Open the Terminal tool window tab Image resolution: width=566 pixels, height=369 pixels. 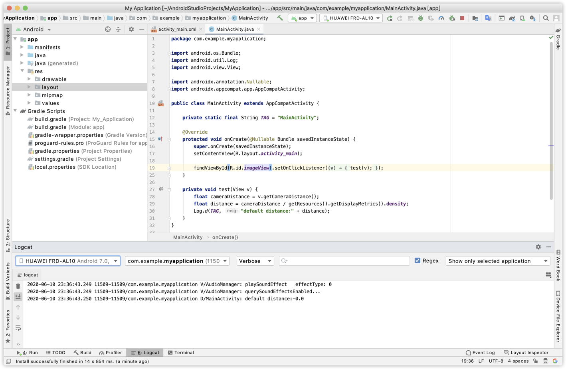point(181,353)
